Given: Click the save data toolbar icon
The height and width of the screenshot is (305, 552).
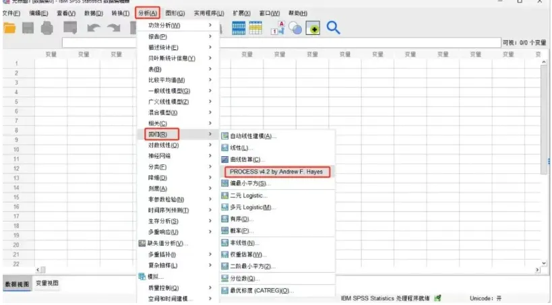Looking at the screenshot, I should tap(28, 28).
